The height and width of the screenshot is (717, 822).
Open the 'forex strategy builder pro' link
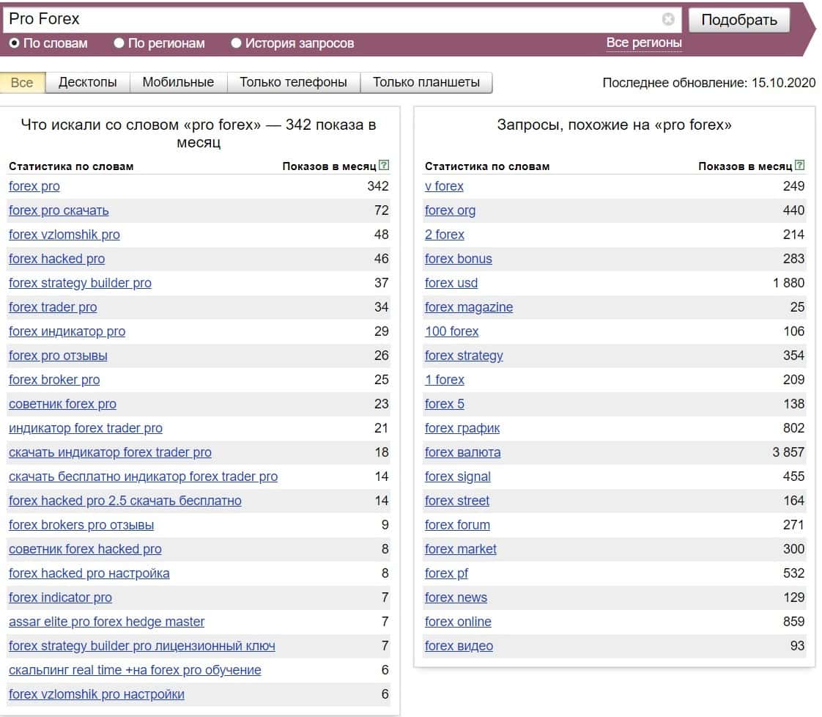point(80,283)
